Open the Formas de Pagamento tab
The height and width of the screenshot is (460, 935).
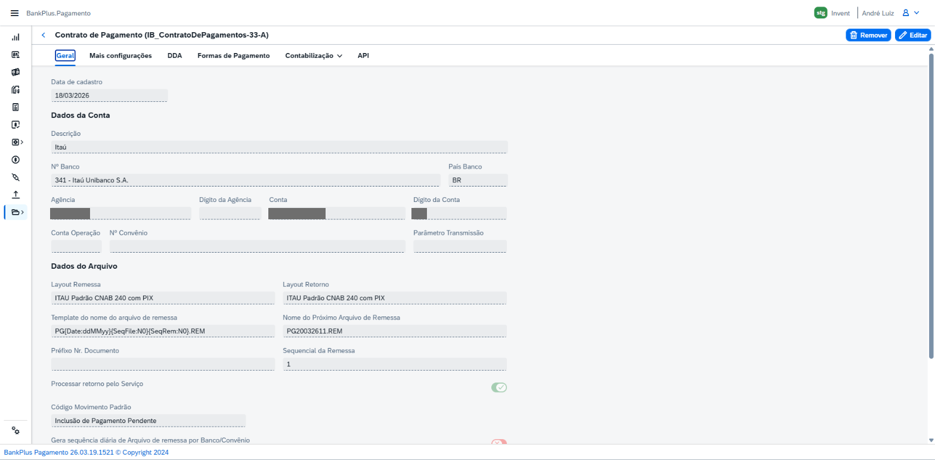(234, 55)
